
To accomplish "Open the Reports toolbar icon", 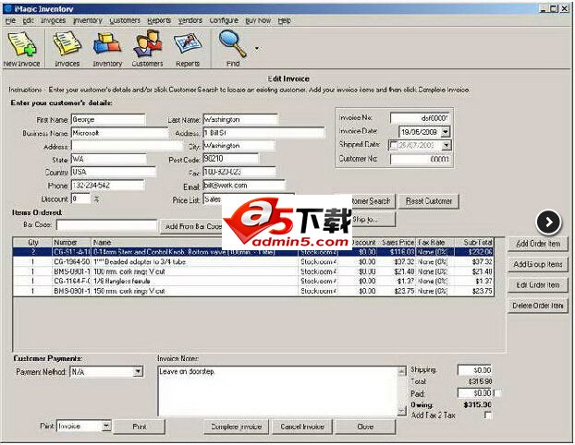I will [x=188, y=49].
